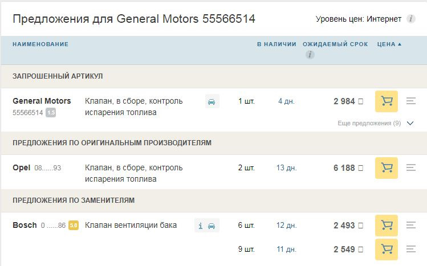Click the General Motors 1.5 rating badge

coord(51,113)
